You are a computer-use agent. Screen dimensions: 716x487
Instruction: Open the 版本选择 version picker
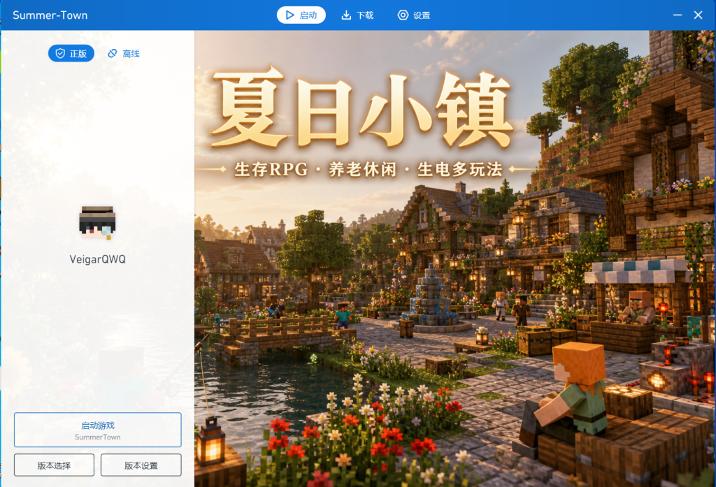click(x=55, y=465)
